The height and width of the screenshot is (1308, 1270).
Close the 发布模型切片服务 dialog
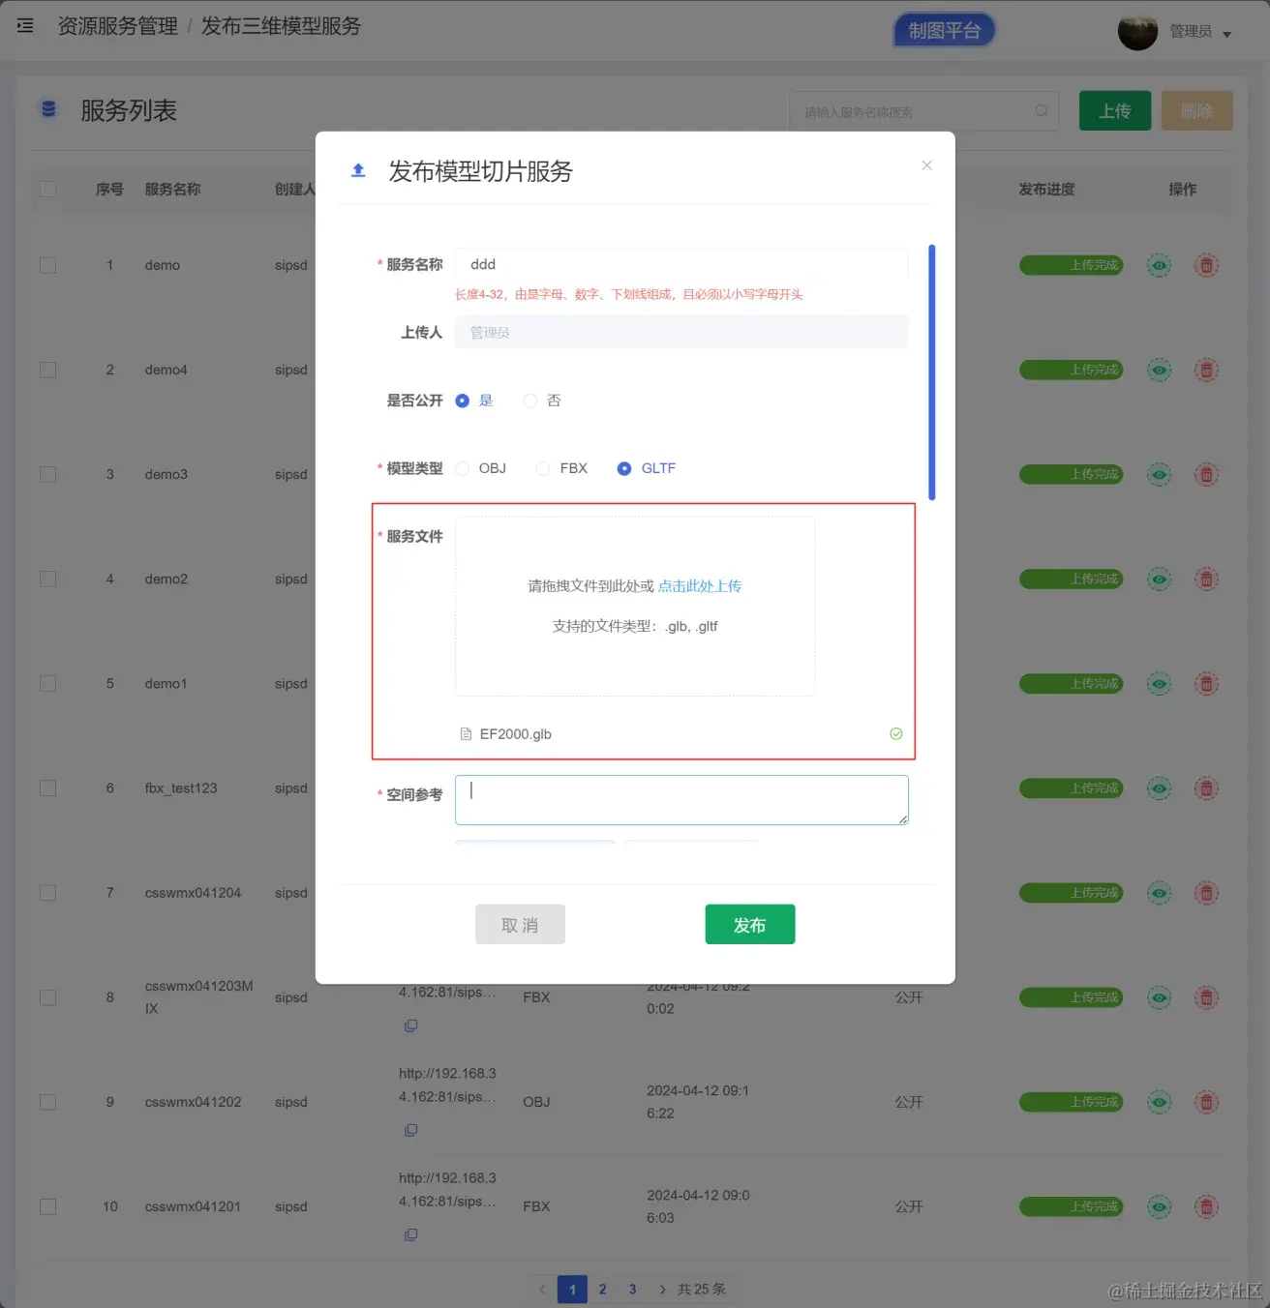coord(926,165)
